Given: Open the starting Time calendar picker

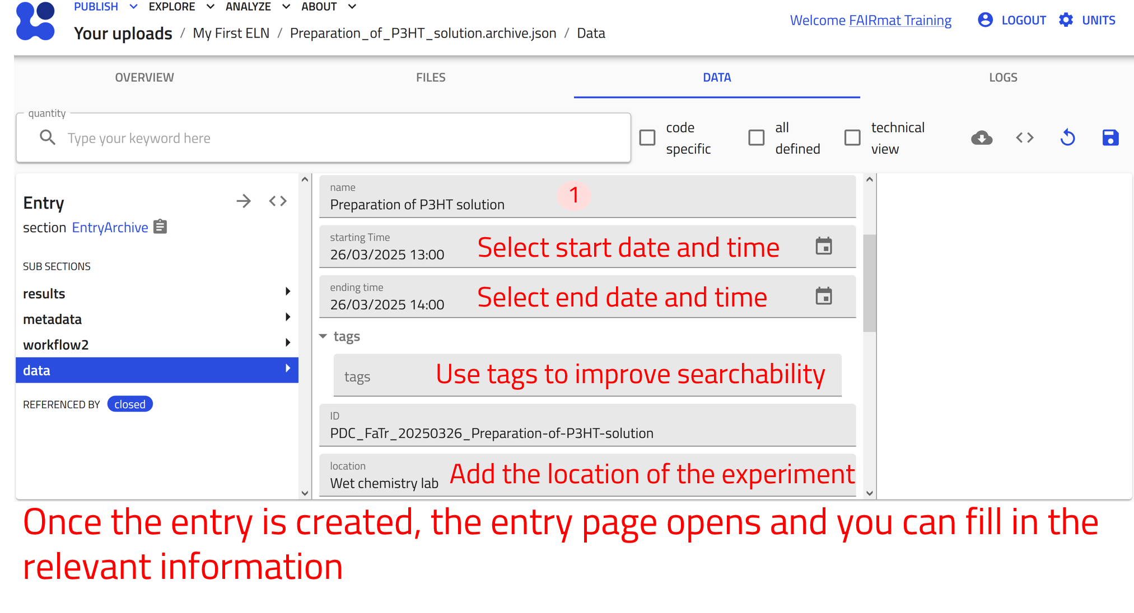Looking at the screenshot, I should tap(823, 246).
